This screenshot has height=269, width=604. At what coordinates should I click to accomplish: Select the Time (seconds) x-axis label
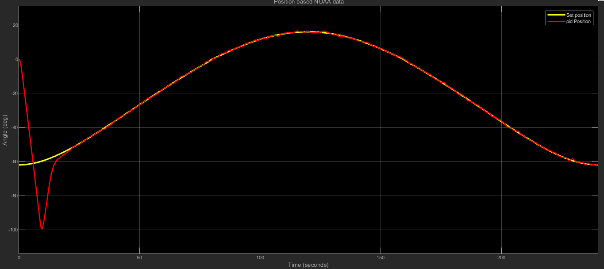point(308,265)
